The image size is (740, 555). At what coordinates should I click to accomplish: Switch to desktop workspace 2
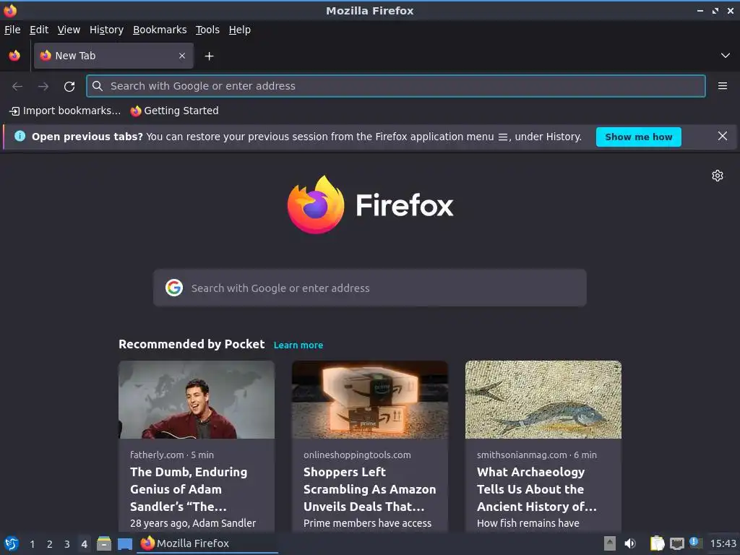pos(50,544)
